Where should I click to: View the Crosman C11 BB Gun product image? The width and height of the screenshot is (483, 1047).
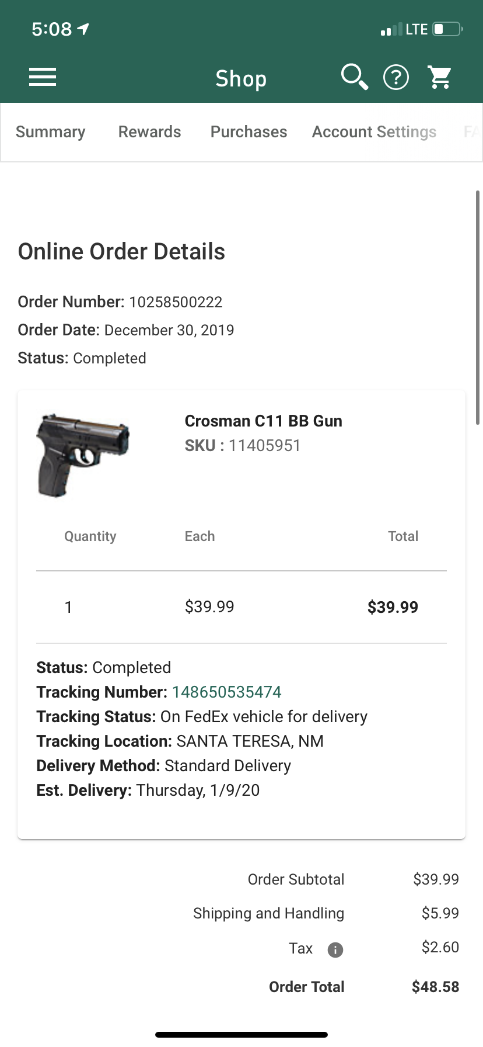83,455
